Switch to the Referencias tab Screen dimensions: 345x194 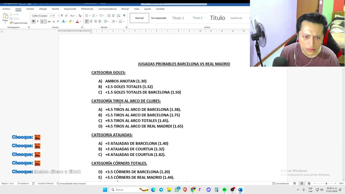tap(87, 9)
